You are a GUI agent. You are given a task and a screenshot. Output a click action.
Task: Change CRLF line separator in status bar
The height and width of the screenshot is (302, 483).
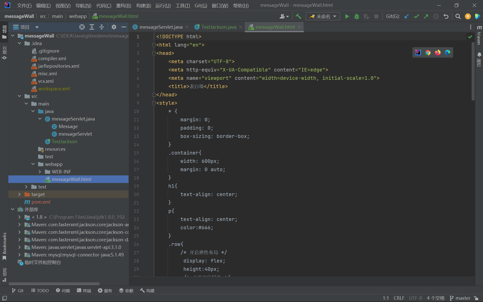pos(399,298)
